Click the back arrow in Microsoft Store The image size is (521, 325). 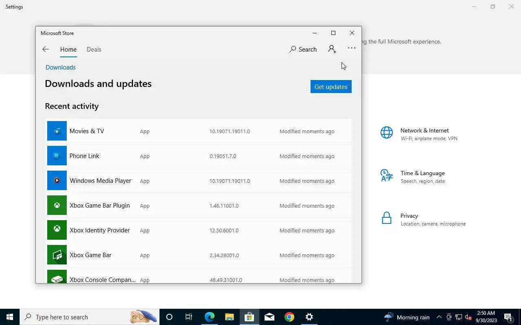[x=46, y=49]
